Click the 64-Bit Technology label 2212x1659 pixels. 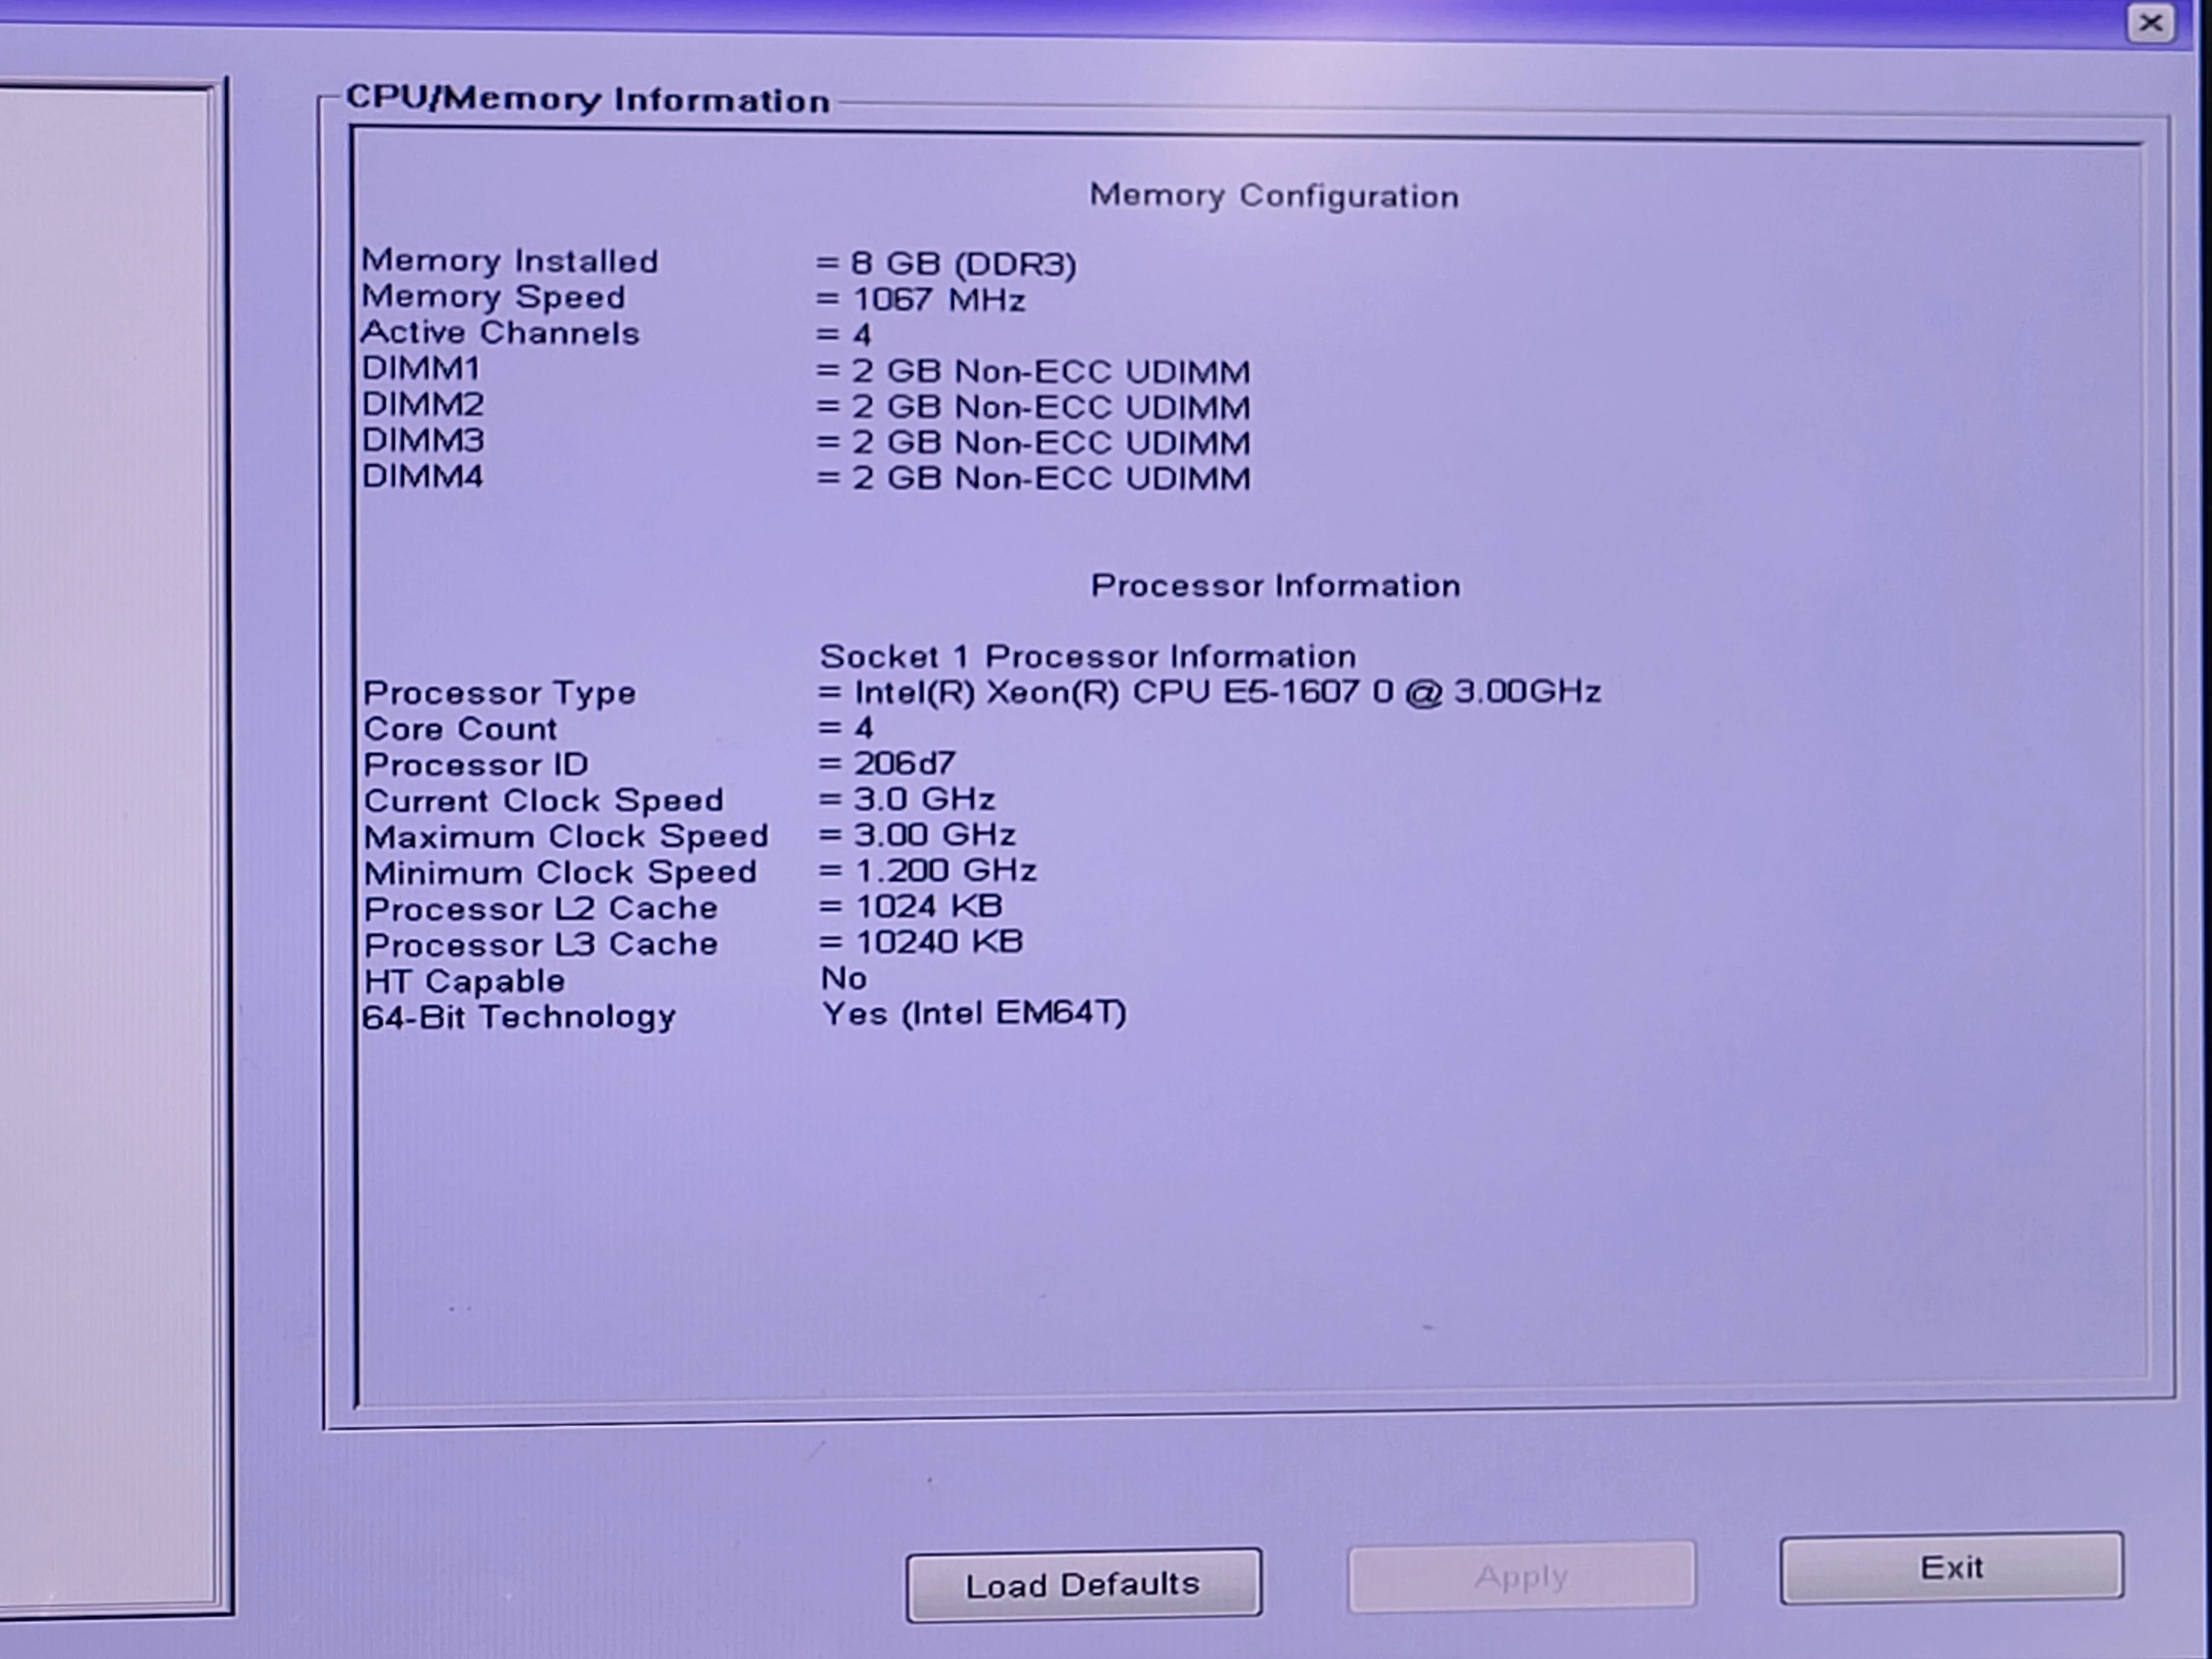coord(518,1017)
